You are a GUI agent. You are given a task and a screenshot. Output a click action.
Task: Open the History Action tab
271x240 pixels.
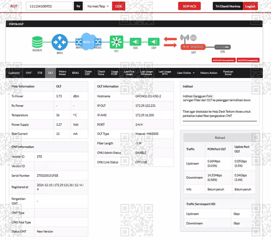(x=209, y=73)
